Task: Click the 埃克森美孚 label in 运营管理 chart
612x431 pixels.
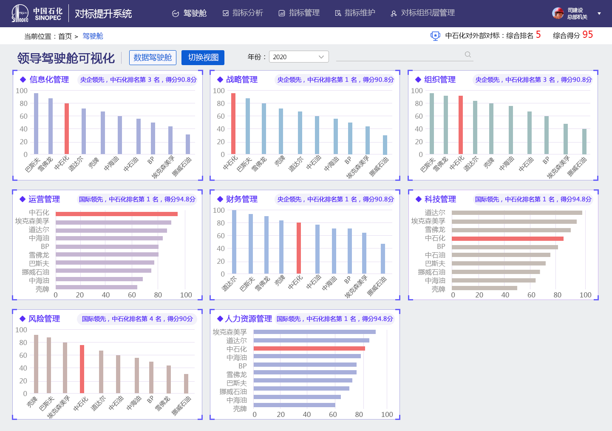Action: point(32,221)
